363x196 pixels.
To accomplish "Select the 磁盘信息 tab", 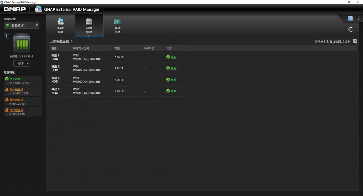I will point(89,26).
